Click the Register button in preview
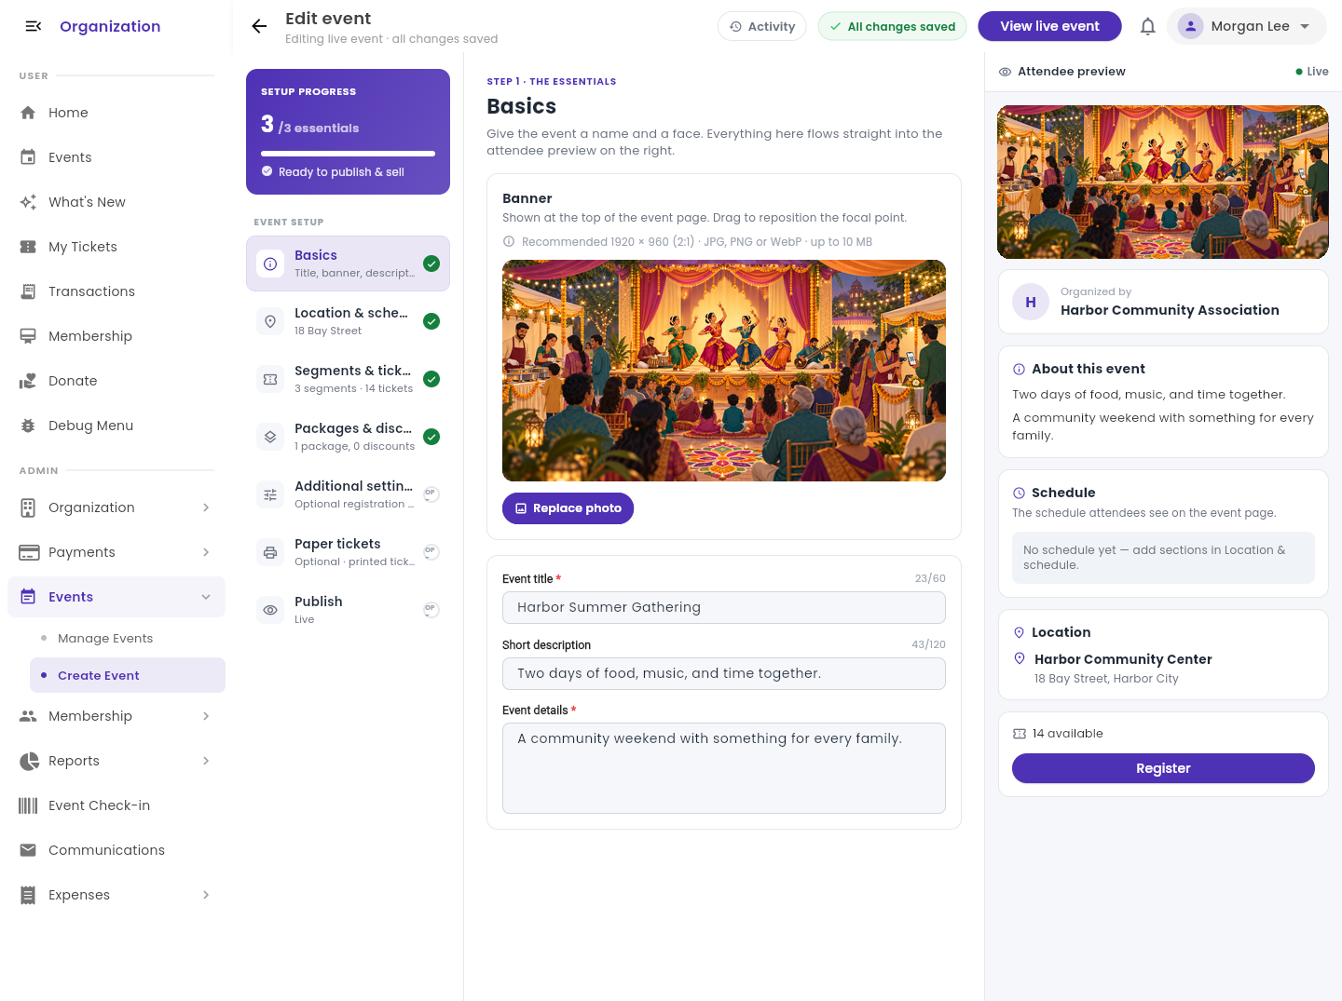The width and height of the screenshot is (1342, 1001). coord(1163,768)
